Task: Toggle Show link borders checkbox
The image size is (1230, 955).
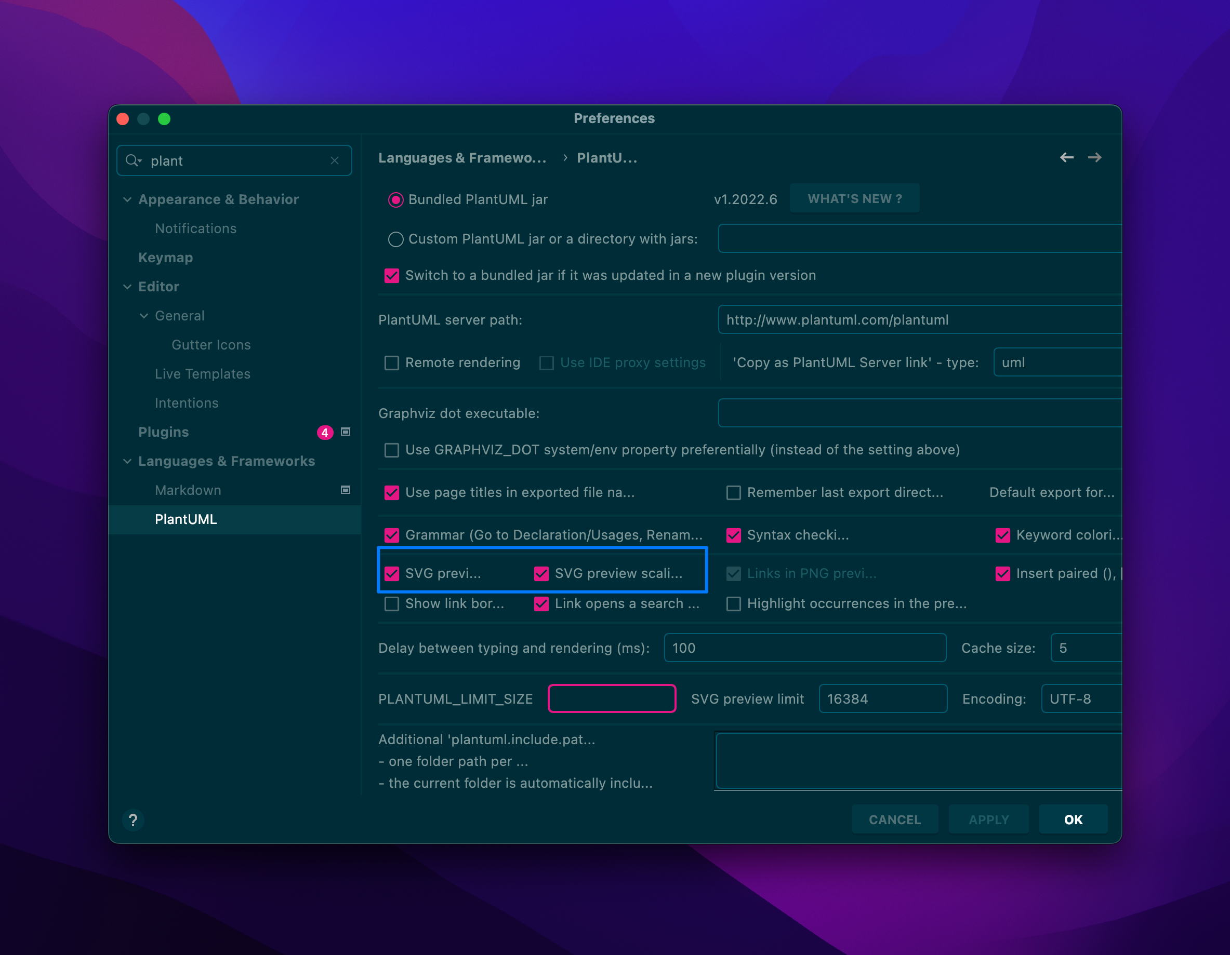Action: point(391,604)
